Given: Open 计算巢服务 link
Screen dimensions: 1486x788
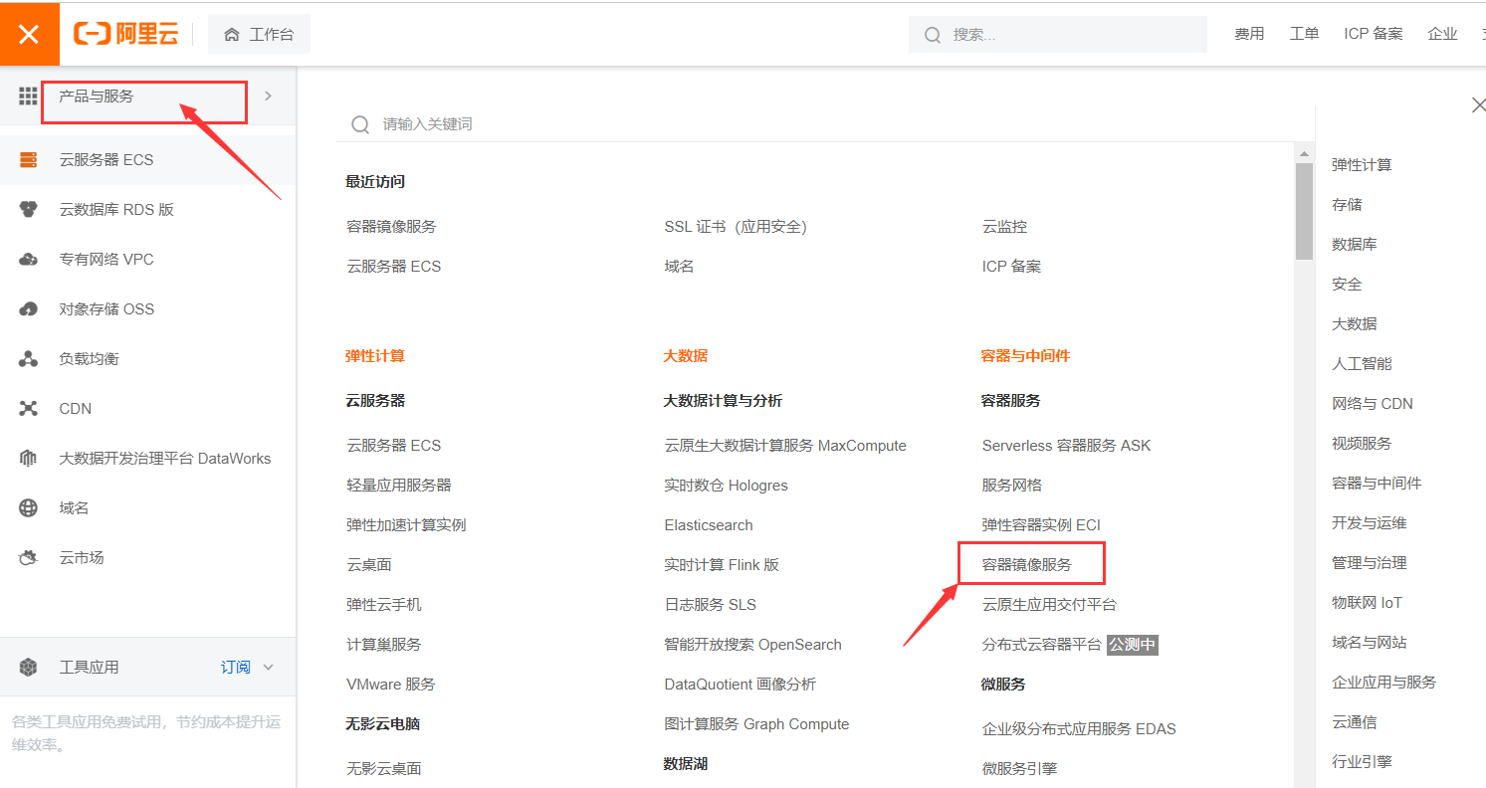Looking at the screenshot, I should click(384, 645).
